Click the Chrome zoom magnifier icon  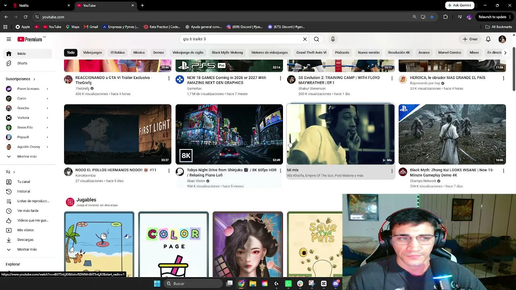[x=414, y=17]
